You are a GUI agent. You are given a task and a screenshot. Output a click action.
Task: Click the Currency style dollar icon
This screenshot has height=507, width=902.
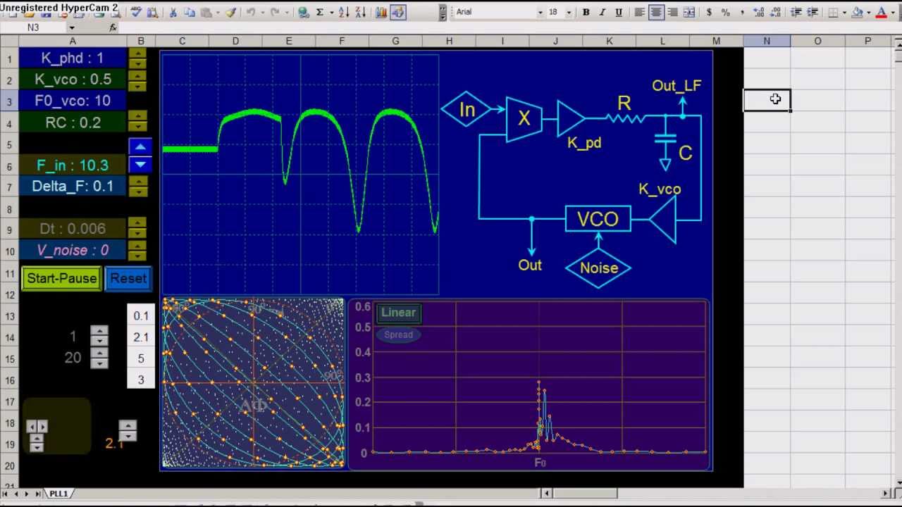(709, 12)
